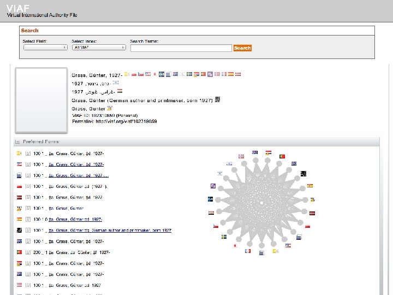Click France flag in the heading flag row
393x295 pixels.
point(224,74)
